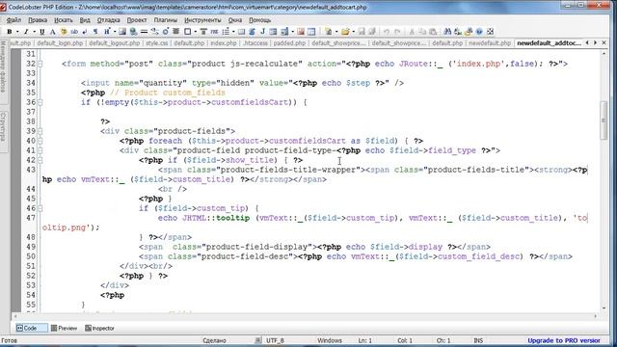Image resolution: width=617 pixels, height=347 pixels.
Task: Open Find with the binoculars icon
Action: (x=447, y=32)
